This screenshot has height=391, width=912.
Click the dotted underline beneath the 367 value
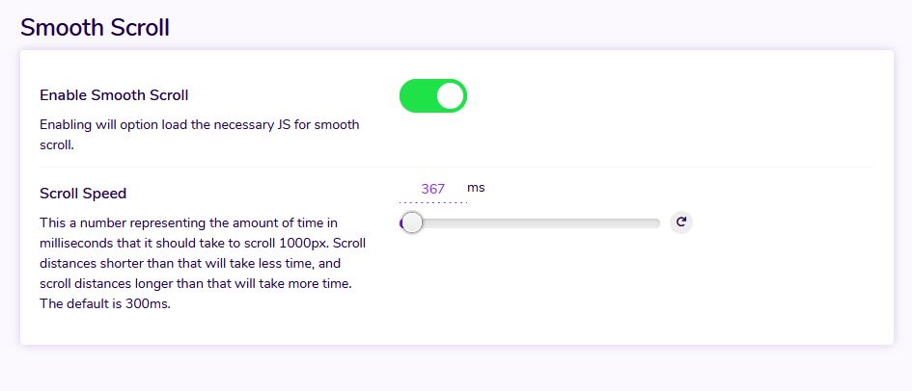click(x=432, y=202)
